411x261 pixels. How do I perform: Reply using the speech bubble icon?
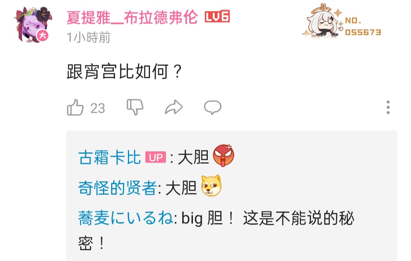[213, 108]
